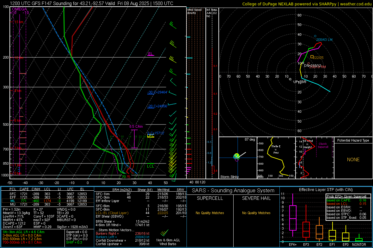Click the SUPERCELL column heading
This screenshot has width=373, height=248.
210,198
